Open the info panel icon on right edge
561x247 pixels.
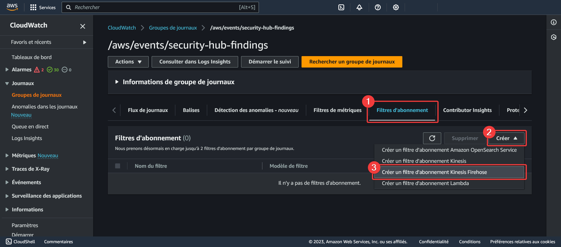[554, 22]
